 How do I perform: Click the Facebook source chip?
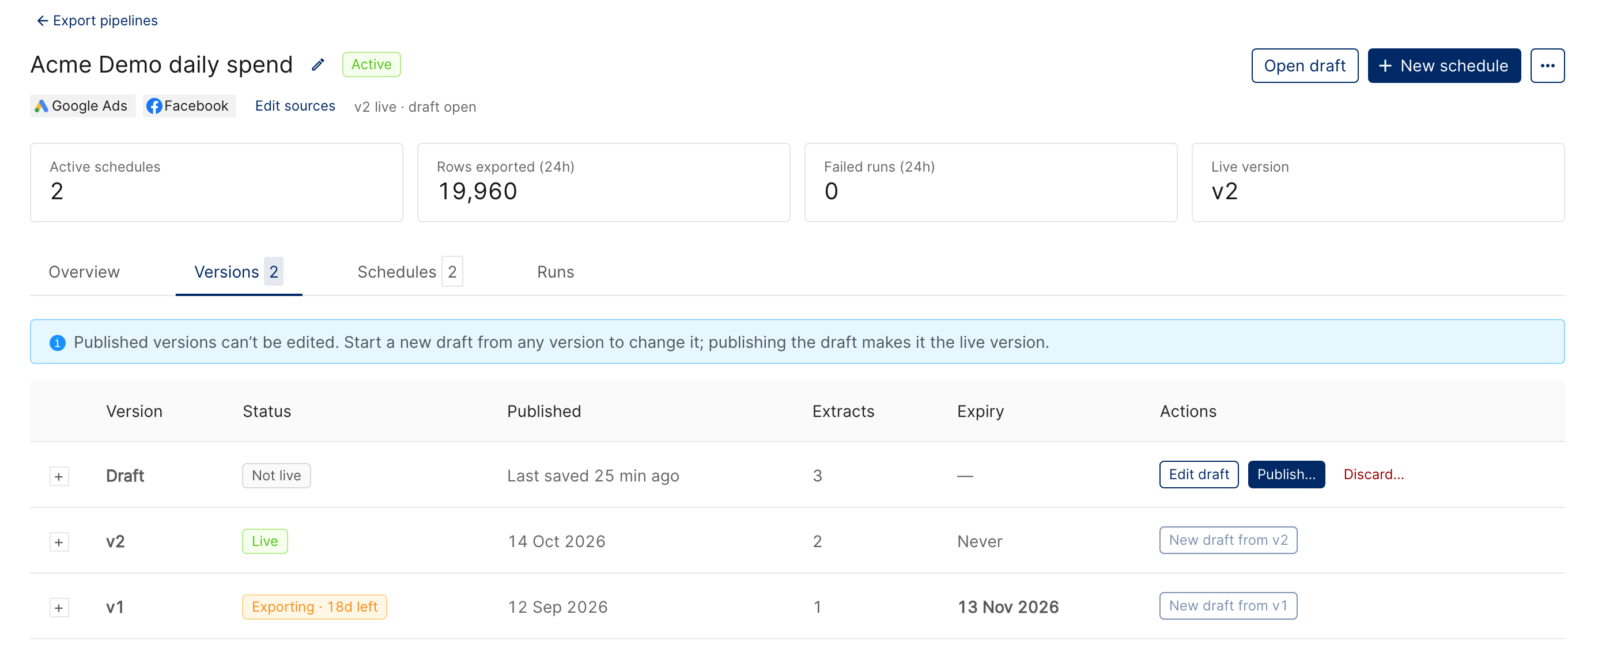189,107
